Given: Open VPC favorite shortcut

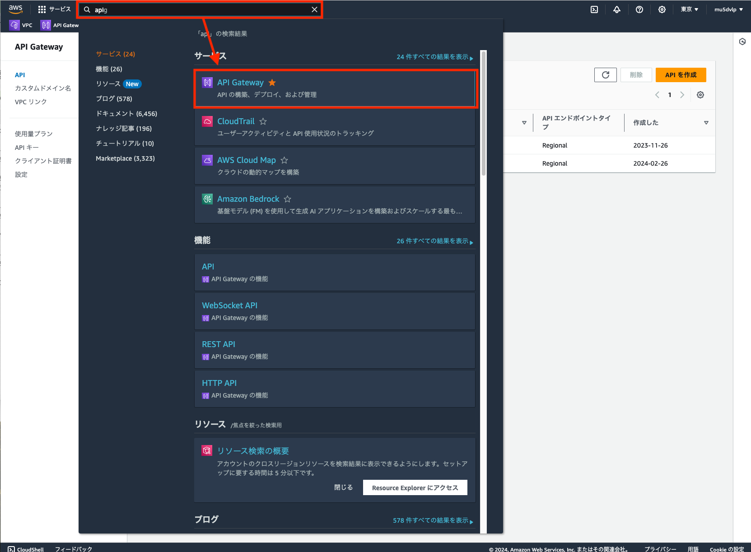Looking at the screenshot, I should pos(21,25).
